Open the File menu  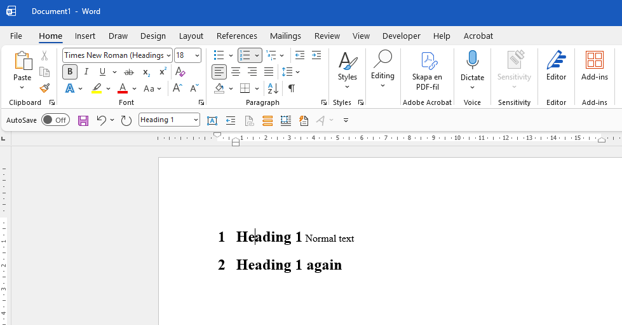coord(16,36)
